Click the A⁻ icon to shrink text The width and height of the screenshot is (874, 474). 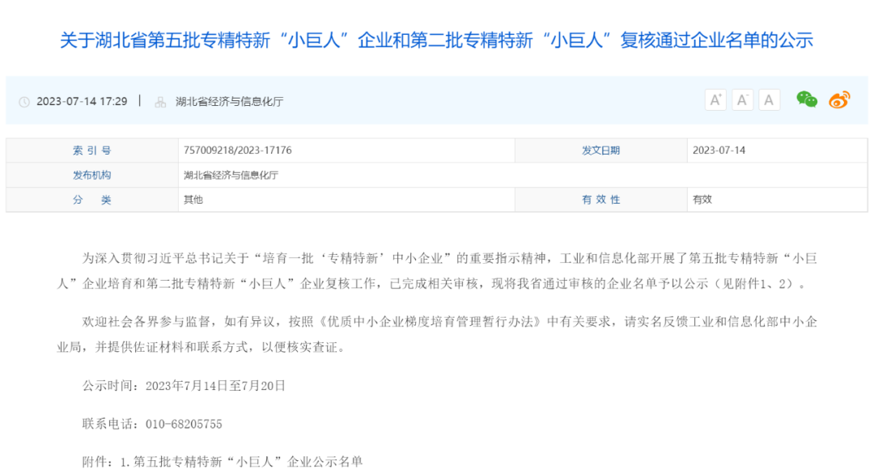click(742, 99)
